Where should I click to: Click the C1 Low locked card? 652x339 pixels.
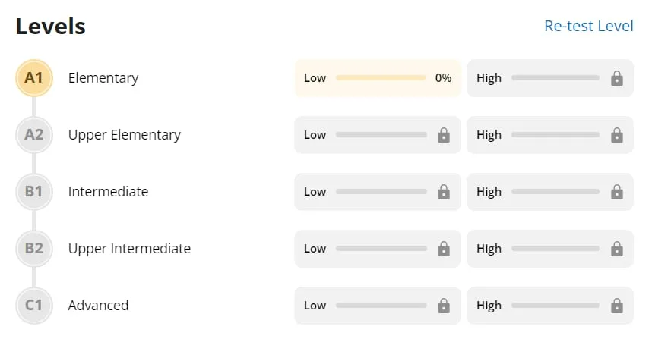(378, 306)
